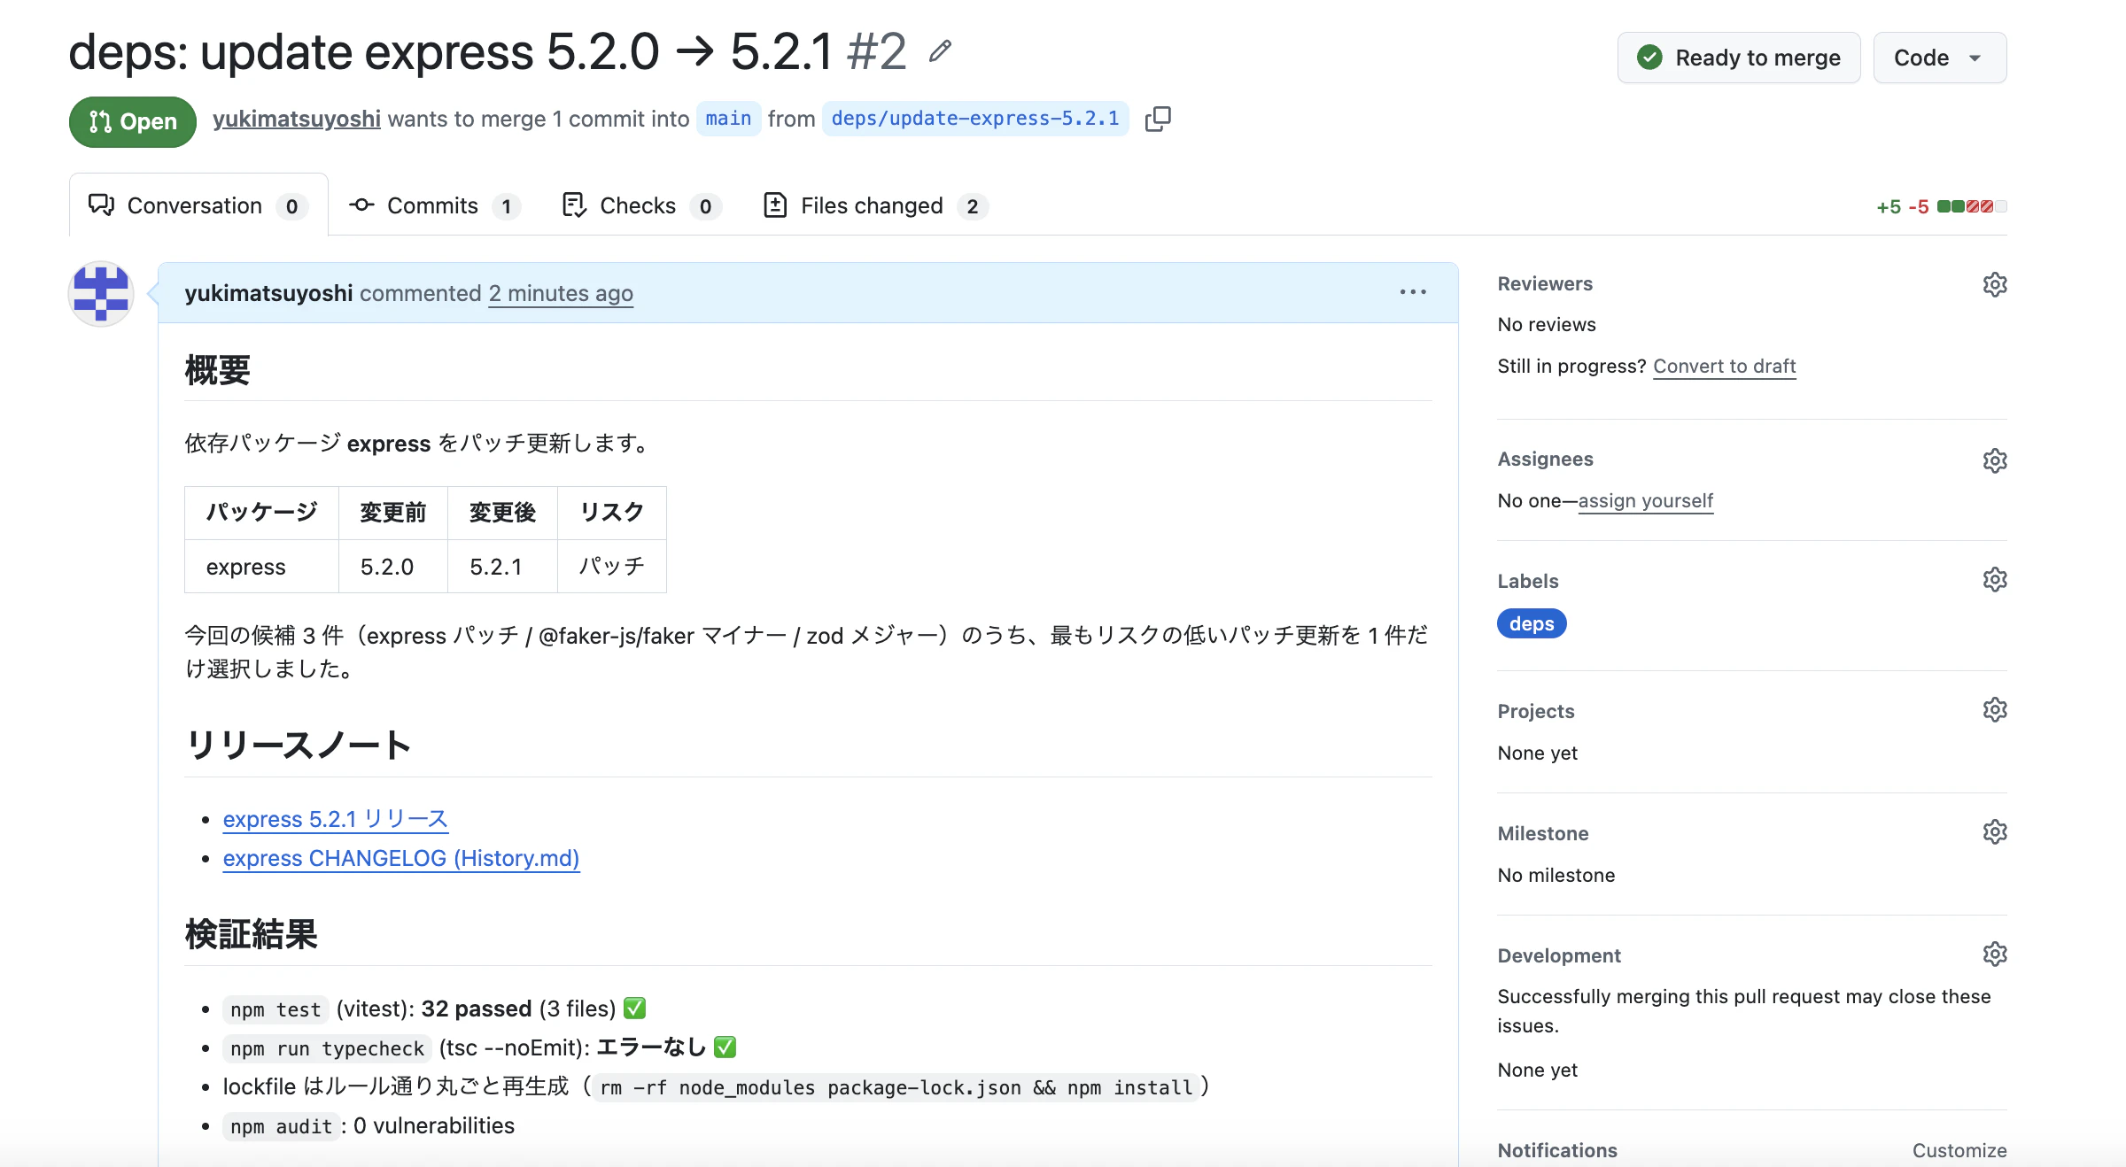Click the 'npm run typecheck' code snippet

pyautogui.click(x=327, y=1048)
